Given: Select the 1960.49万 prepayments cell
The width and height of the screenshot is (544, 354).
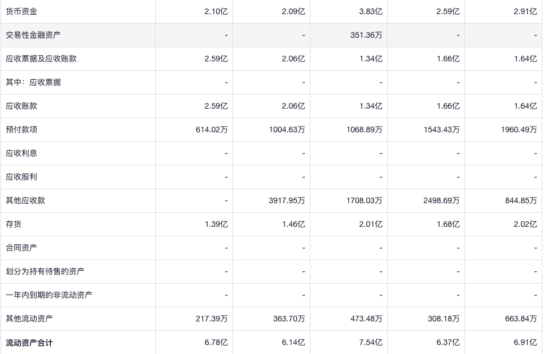Looking at the screenshot, I should [x=519, y=129].
